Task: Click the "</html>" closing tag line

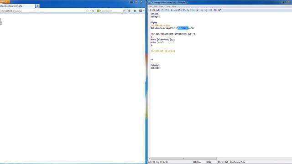Action: click(x=155, y=68)
